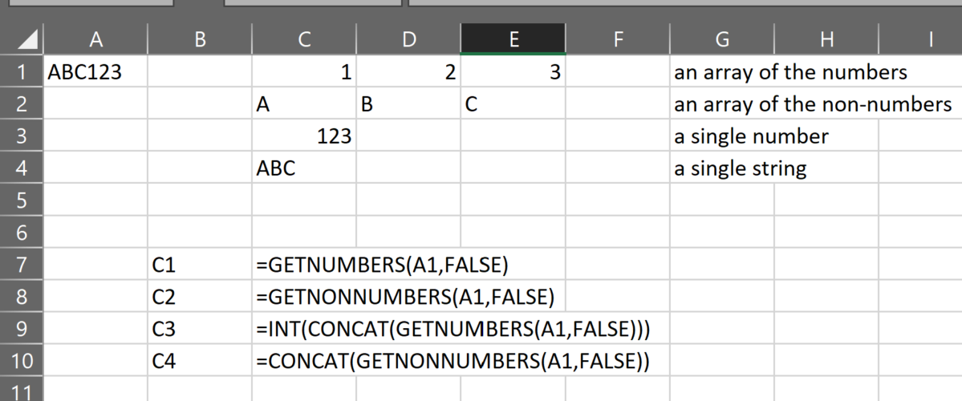This screenshot has width=962, height=401.
Task: Click cell C4 containing ABC
Action: tap(303, 168)
